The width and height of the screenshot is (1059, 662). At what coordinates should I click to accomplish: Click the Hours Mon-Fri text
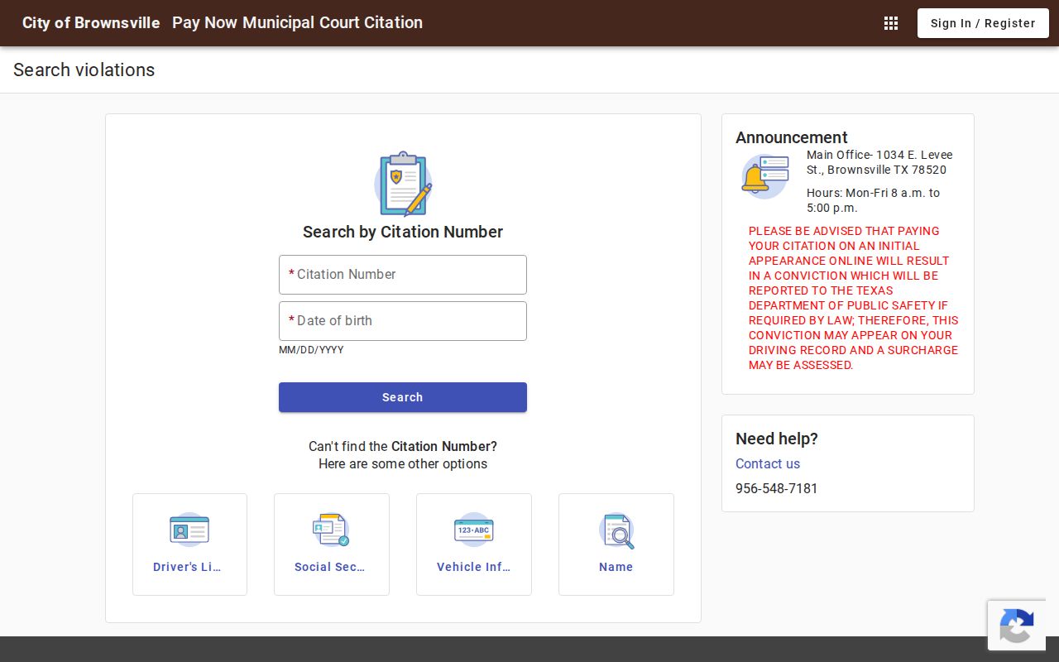[x=874, y=200]
